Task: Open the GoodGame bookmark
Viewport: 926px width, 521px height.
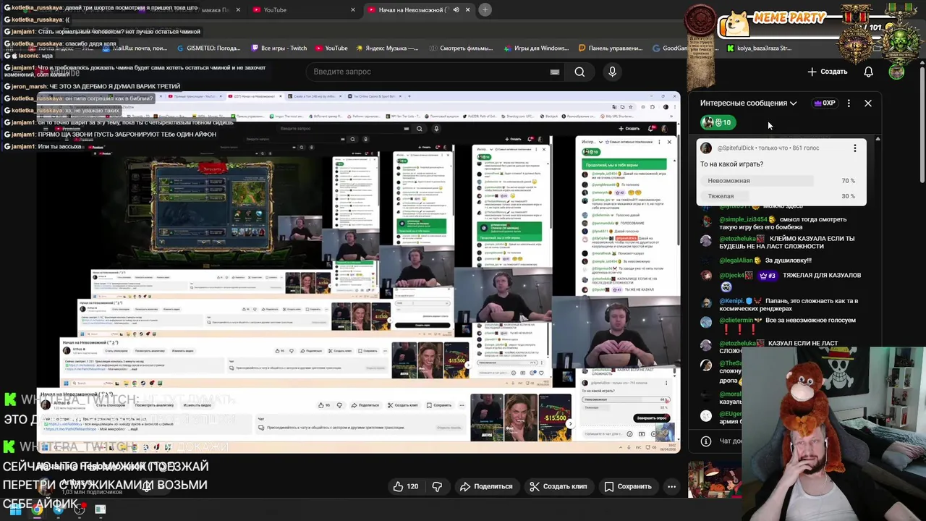Action: click(x=670, y=48)
